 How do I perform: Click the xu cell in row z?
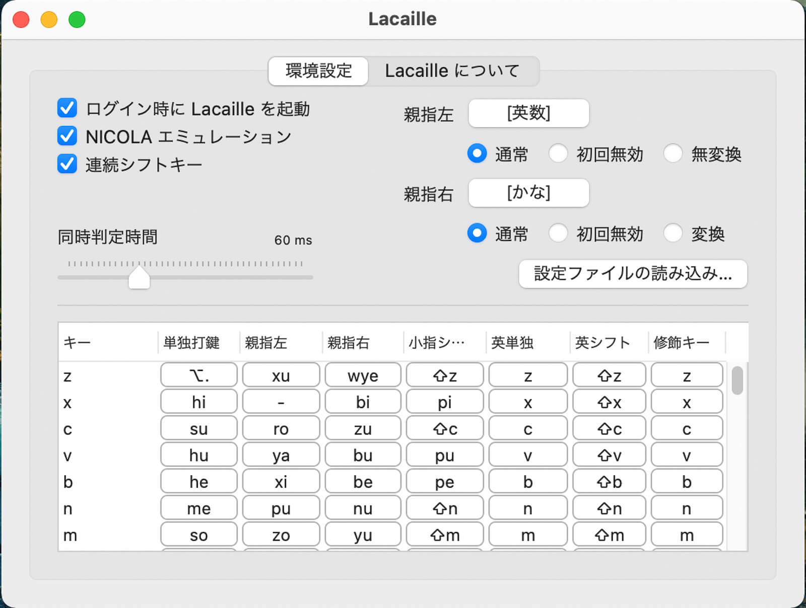281,375
